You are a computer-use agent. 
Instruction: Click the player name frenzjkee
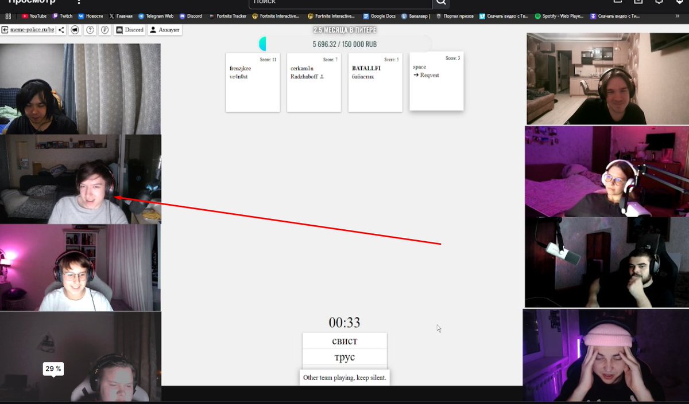click(x=240, y=68)
